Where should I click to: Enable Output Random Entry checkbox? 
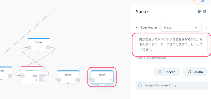pyautogui.click(x=140, y=85)
